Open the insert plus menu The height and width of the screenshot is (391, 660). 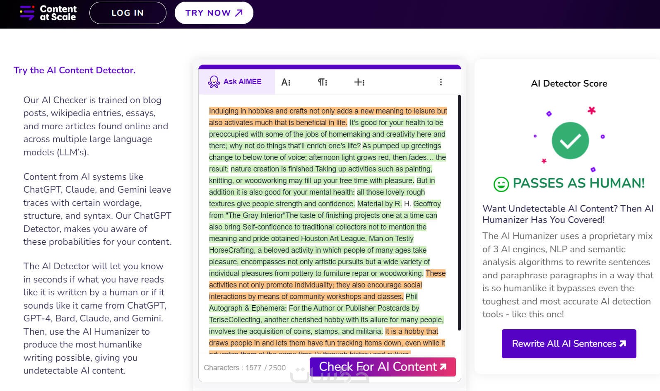(359, 82)
